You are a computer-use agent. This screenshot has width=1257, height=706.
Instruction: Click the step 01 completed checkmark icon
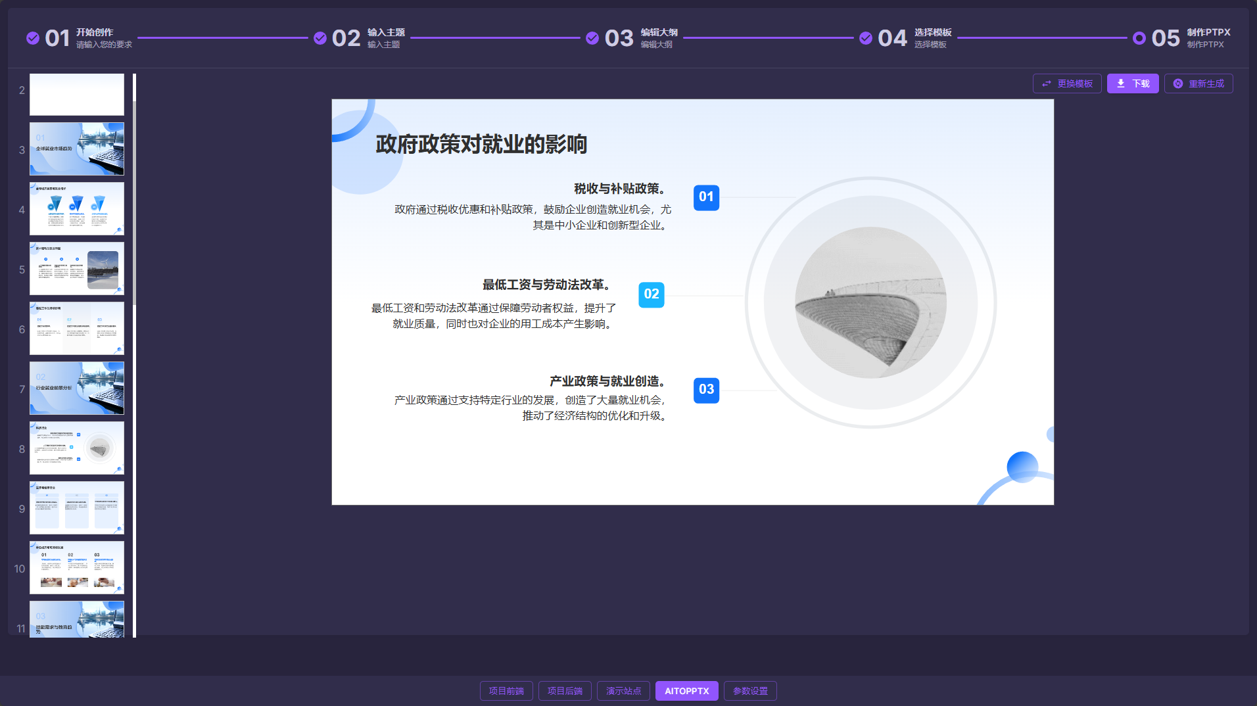(33, 38)
